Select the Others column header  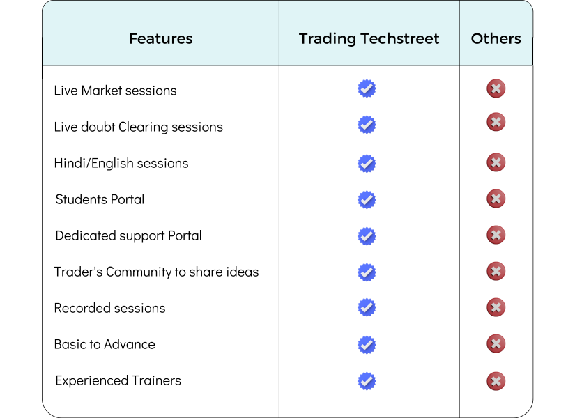click(x=496, y=39)
